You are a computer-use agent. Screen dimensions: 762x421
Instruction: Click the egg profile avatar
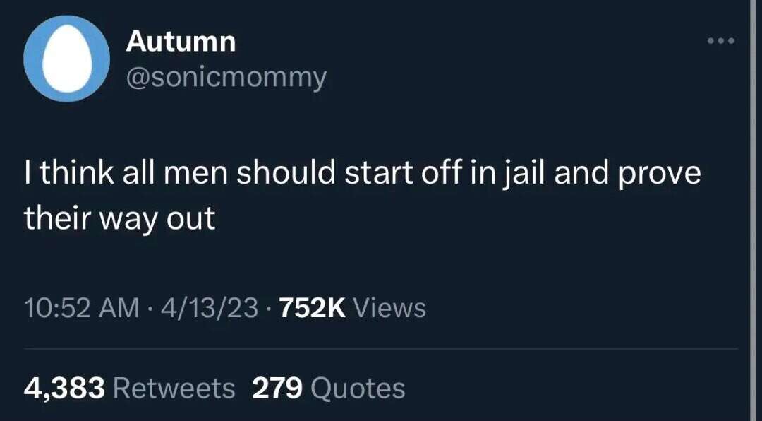pyautogui.click(x=66, y=59)
